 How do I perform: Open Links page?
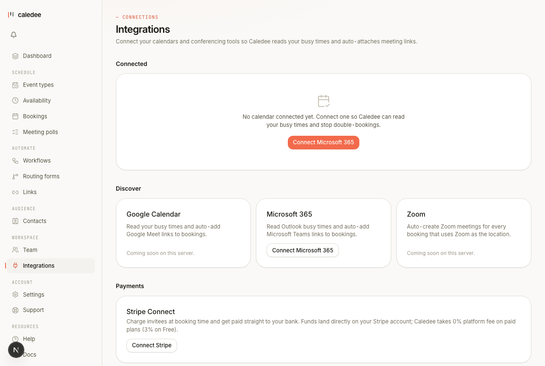tap(51, 192)
